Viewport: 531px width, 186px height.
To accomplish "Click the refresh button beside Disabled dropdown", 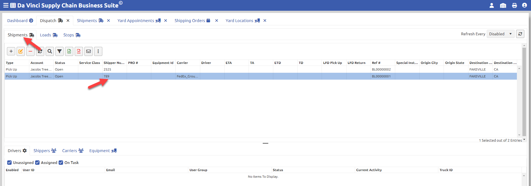I will 520,34.
